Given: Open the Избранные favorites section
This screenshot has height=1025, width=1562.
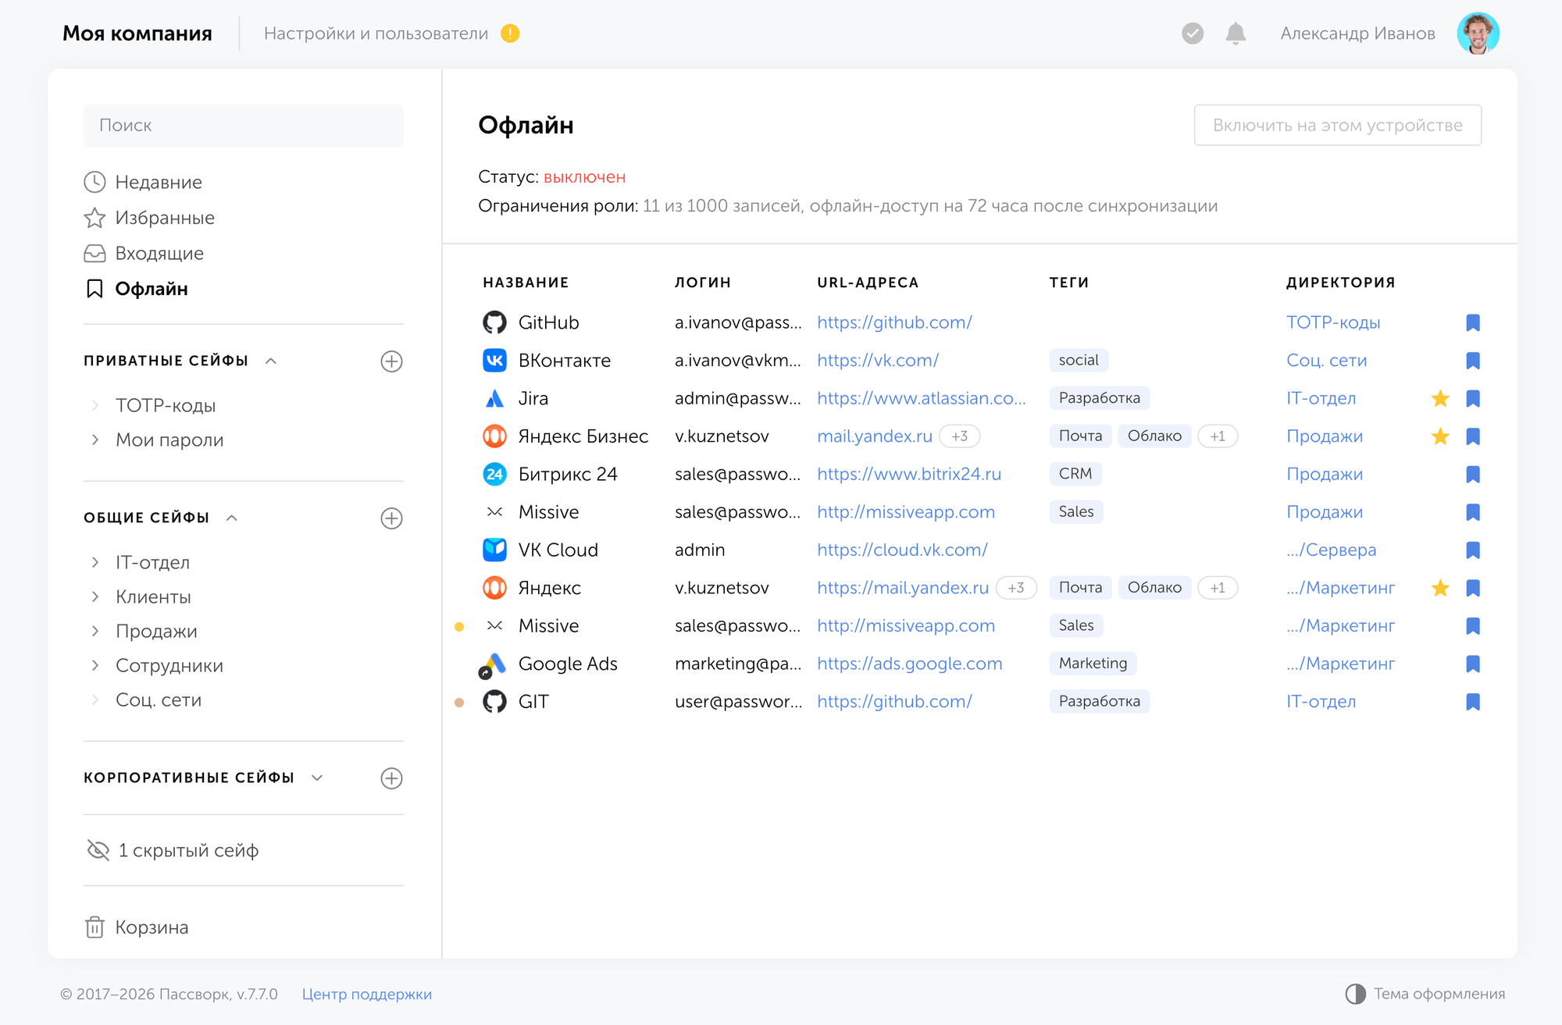Looking at the screenshot, I should [149, 218].
